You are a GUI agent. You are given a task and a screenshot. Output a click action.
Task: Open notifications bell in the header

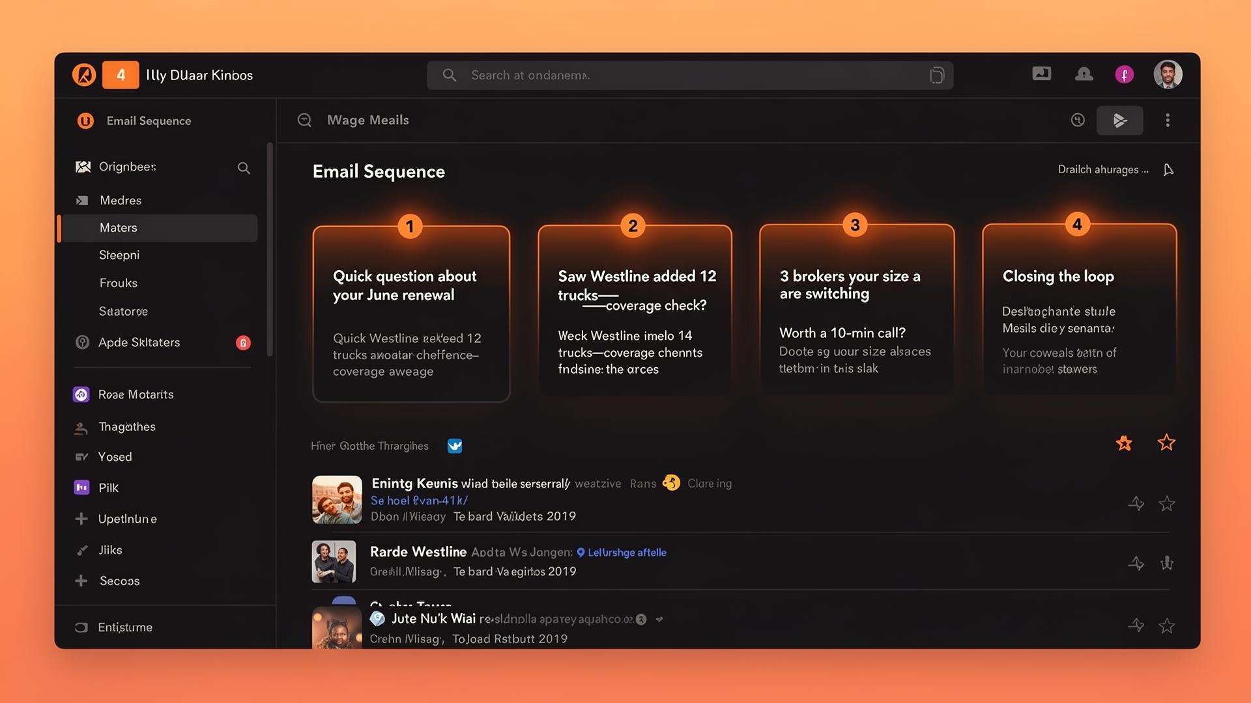point(1084,74)
